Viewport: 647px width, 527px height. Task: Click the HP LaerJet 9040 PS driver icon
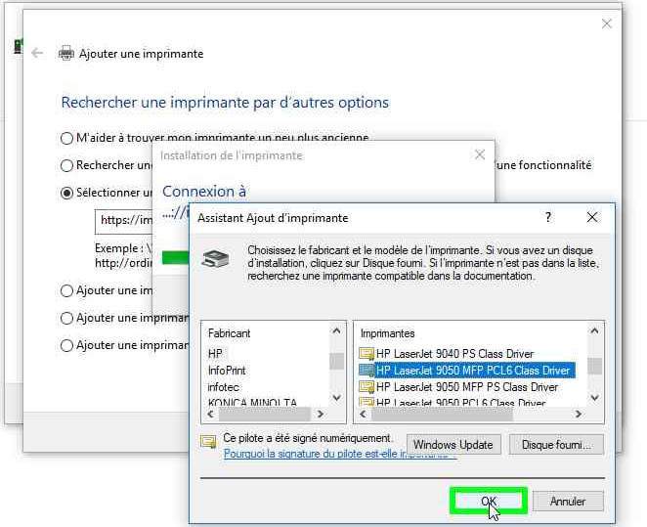point(367,354)
